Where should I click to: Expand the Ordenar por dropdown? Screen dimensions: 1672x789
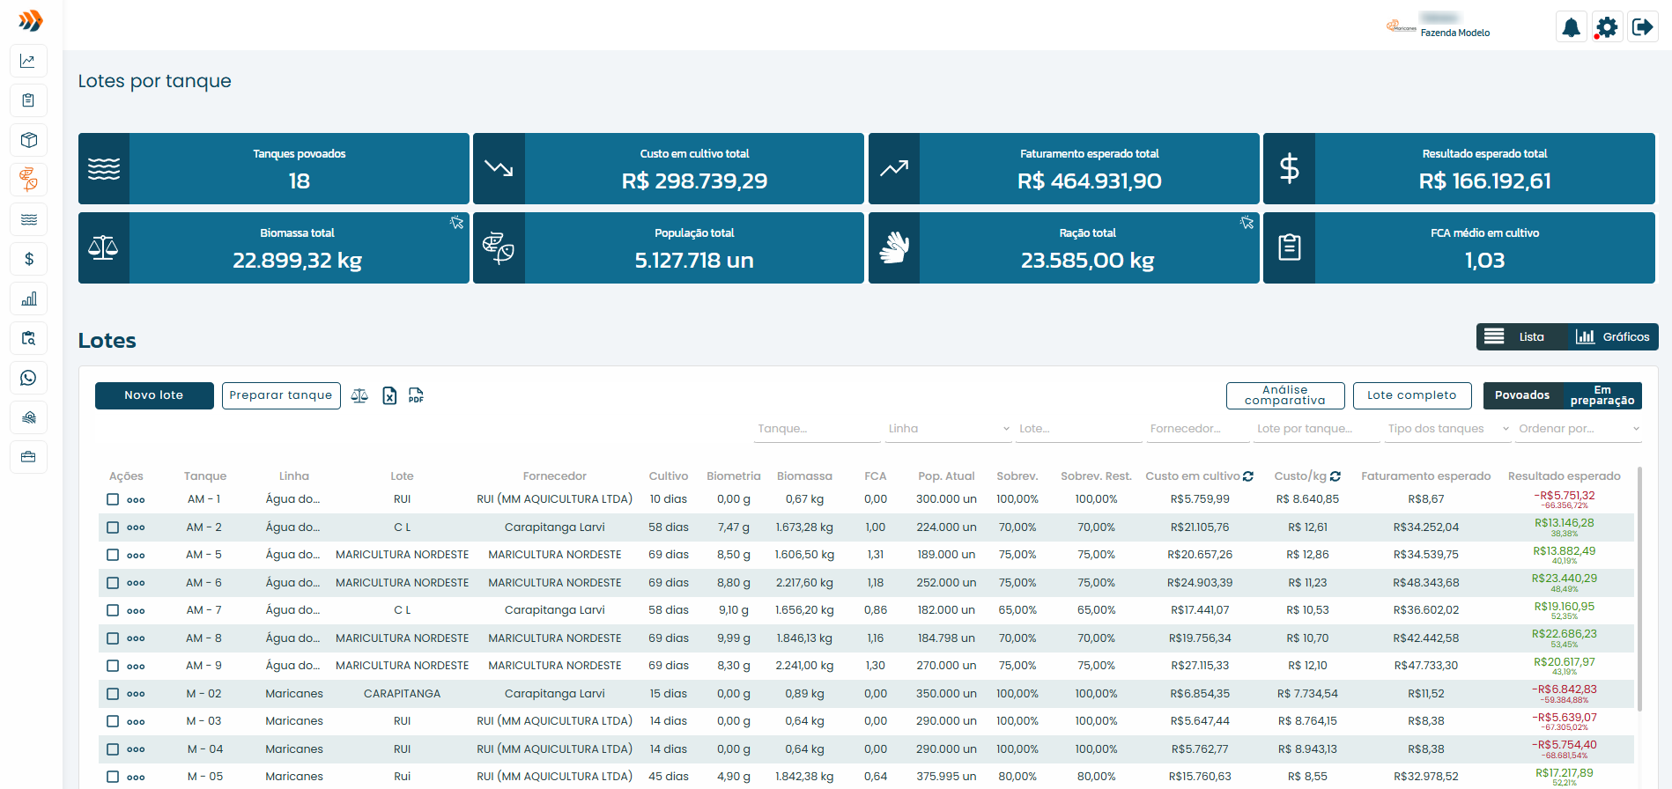(1579, 429)
